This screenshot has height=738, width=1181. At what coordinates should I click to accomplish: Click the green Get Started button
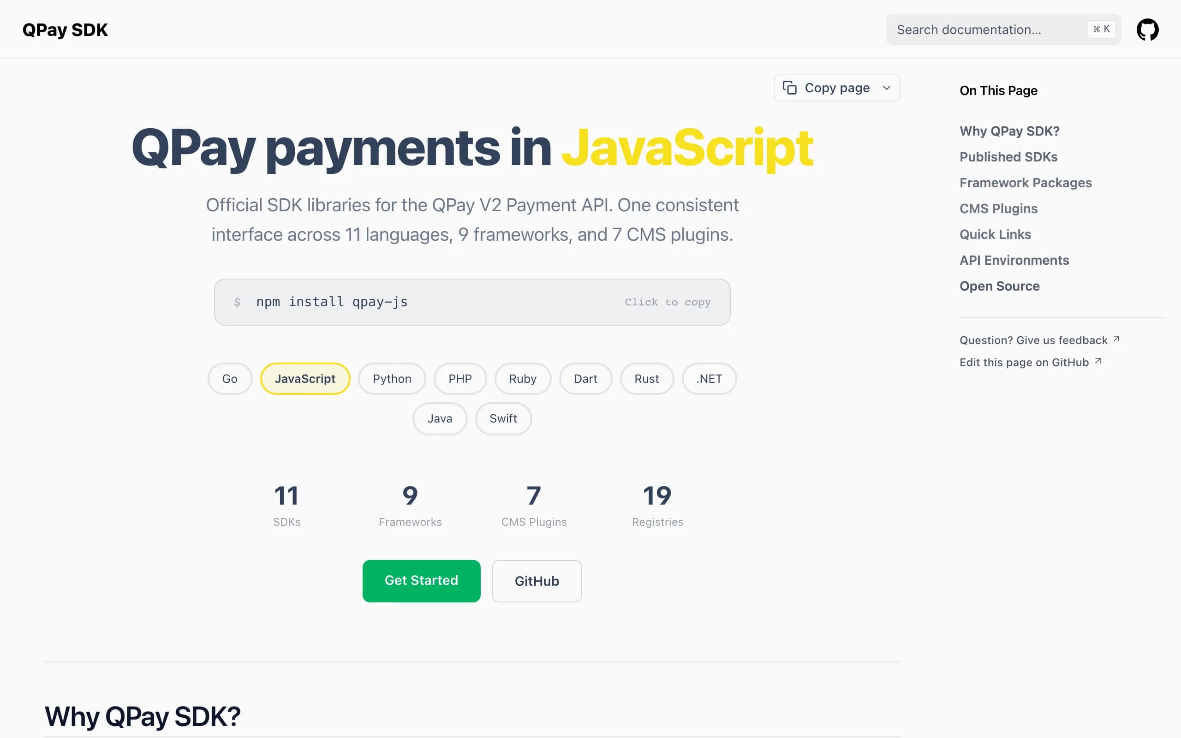(421, 581)
